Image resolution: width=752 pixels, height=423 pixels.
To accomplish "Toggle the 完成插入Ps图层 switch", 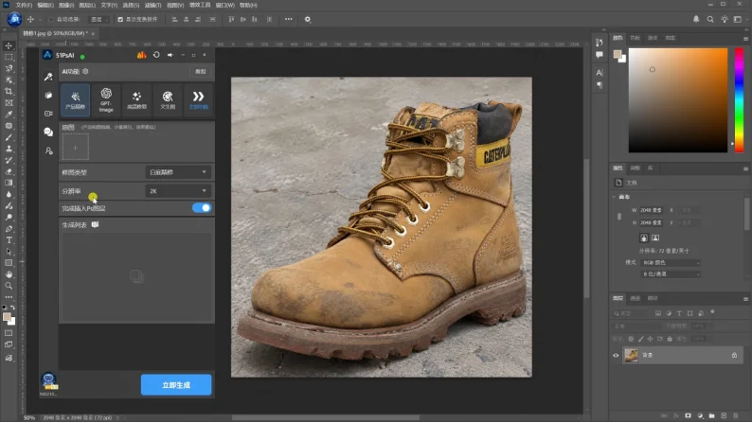I will point(202,208).
